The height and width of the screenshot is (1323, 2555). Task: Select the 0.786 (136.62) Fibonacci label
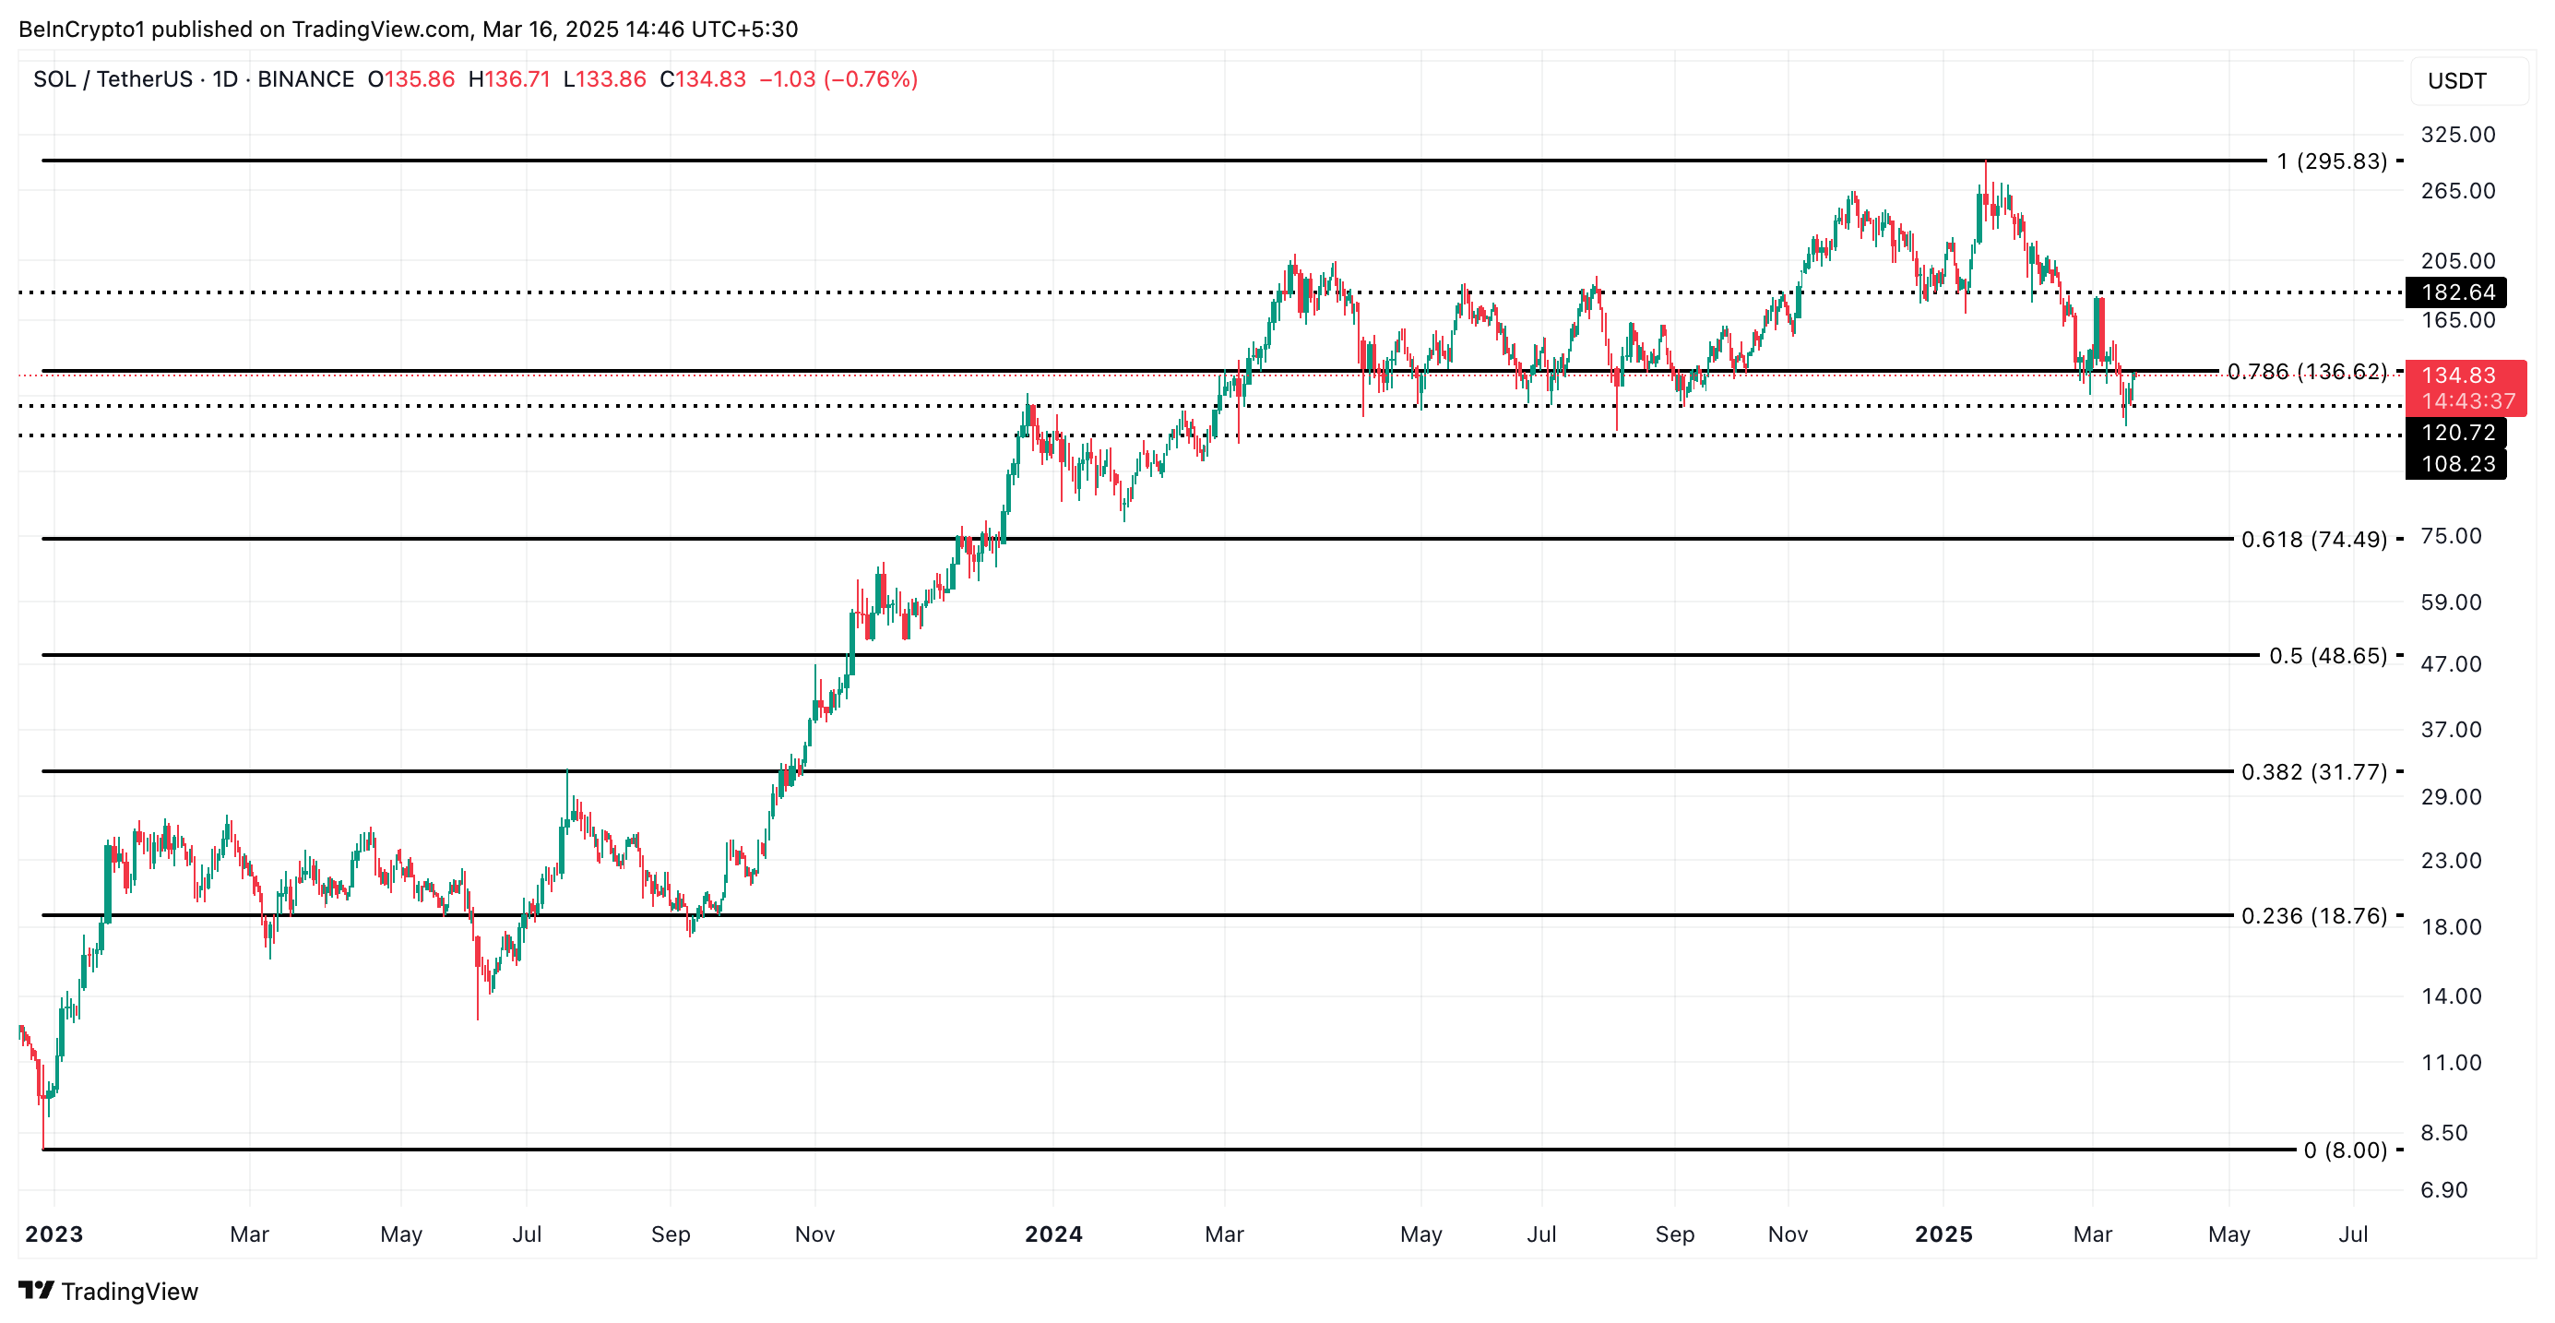coord(2306,371)
